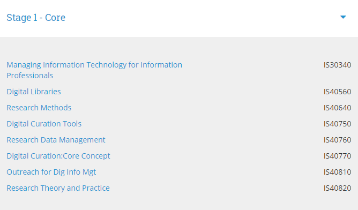Click module code IS40760
This screenshot has height=210, width=358.
click(x=337, y=140)
